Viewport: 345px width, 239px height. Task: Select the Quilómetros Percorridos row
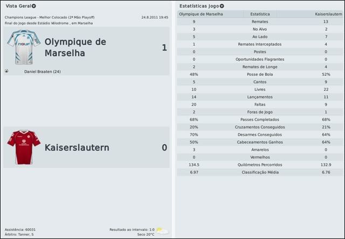pos(260,165)
